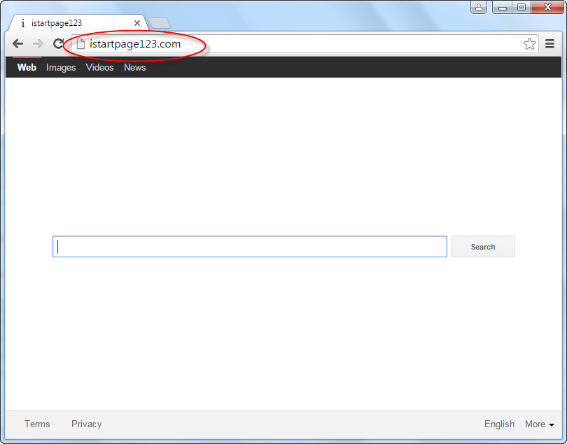567x444 pixels.
Task: Expand the More dropdown in footer
Action: pos(540,424)
